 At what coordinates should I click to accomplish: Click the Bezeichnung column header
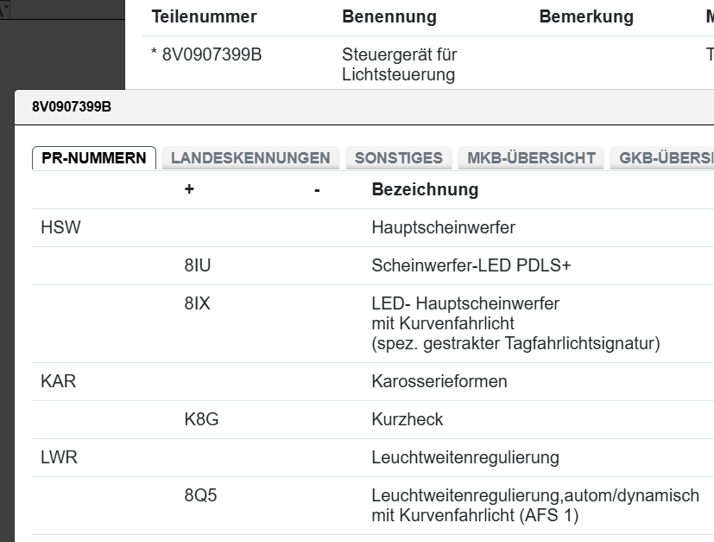(x=425, y=190)
